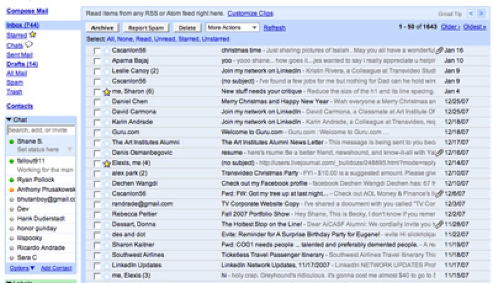Image resolution: width=493 pixels, height=283 pixels.
Task: Click the chat search input field
Action: pos(41,130)
